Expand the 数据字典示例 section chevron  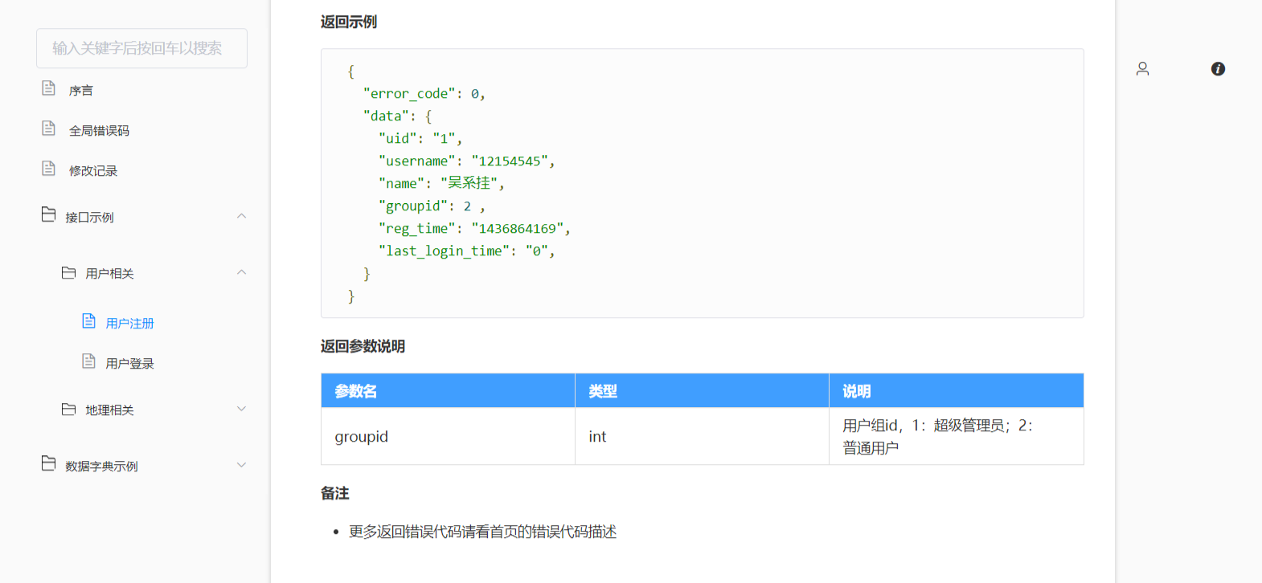tap(241, 465)
